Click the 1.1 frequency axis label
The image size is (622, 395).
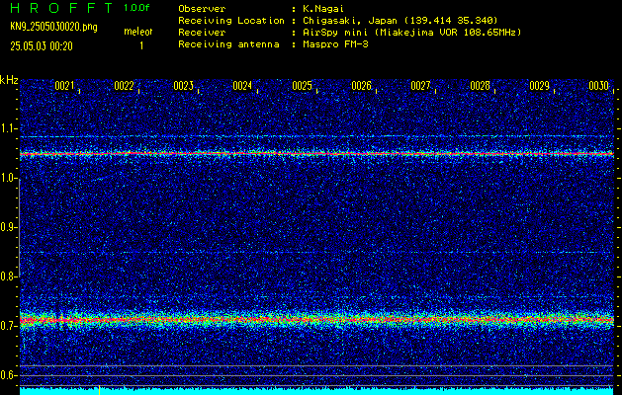coord(8,128)
